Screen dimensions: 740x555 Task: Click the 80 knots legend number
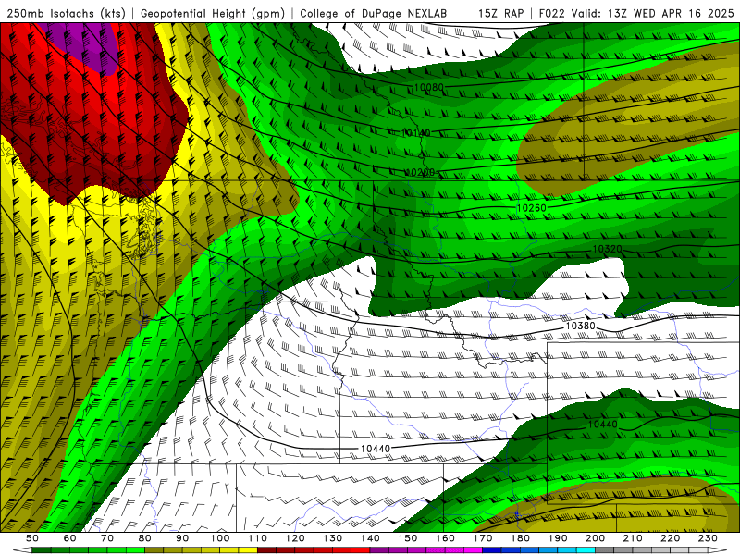coord(145,538)
